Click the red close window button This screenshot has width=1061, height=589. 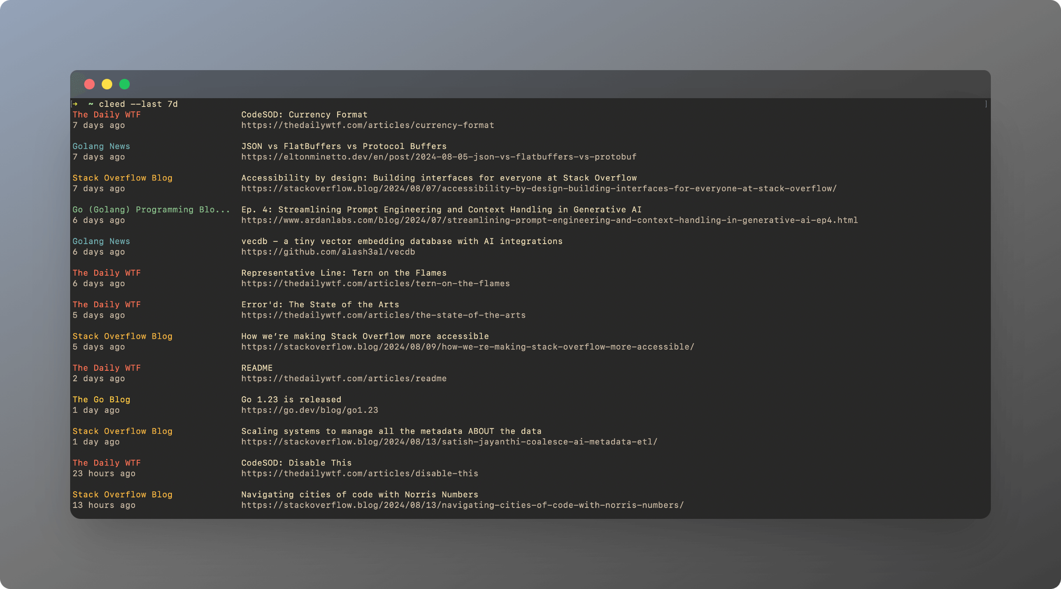(89, 84)
